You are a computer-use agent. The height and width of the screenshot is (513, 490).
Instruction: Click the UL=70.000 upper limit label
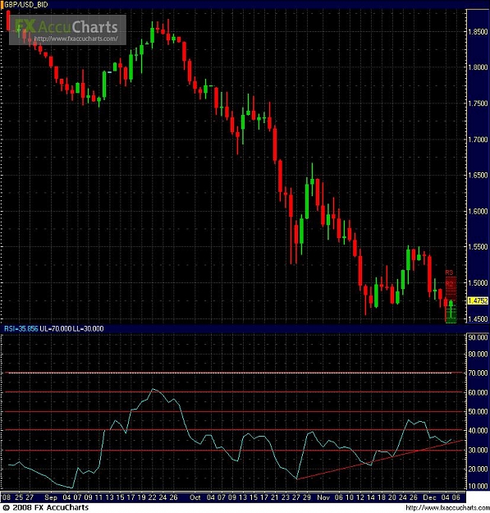click(x=55, y=328)
